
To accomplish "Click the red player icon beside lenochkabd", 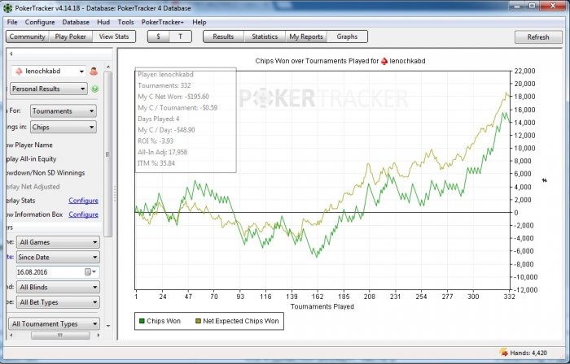I will [x=94, y=71].
